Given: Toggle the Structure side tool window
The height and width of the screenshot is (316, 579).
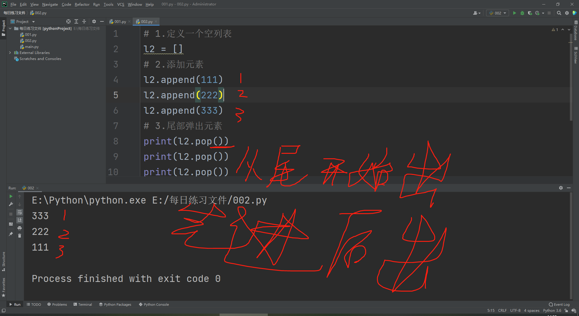Looking at the screenshot, I should [4, 261].
